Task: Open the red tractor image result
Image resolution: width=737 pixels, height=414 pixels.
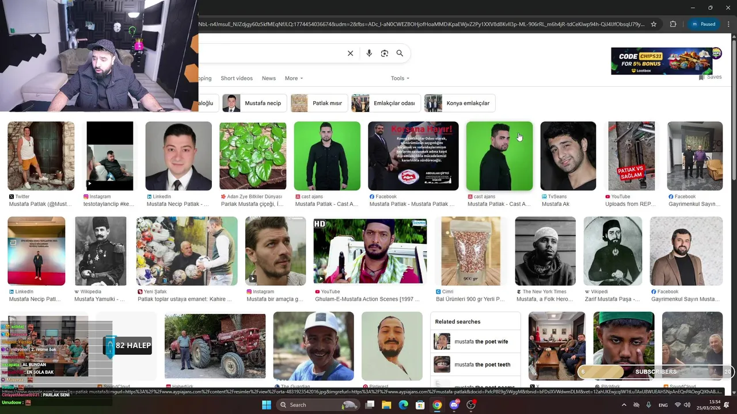Action: (215, 346)
